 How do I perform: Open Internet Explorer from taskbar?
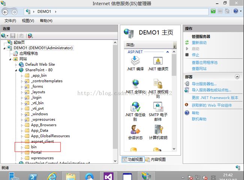(x=52, y=176)
